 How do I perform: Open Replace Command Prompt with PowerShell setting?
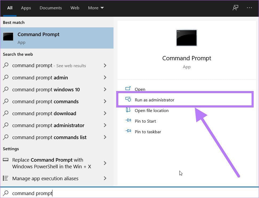pos(57,163)
